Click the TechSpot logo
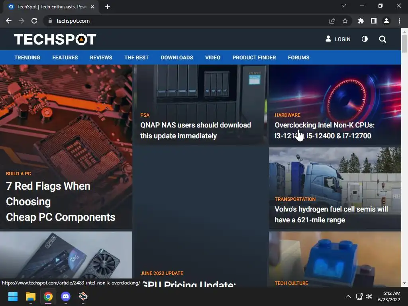The width and height of the screenshot is (408, 306). point(55,39)
